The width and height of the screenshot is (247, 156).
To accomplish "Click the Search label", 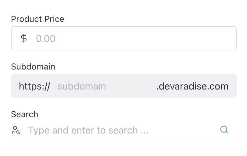I will (x=24, y=114).
